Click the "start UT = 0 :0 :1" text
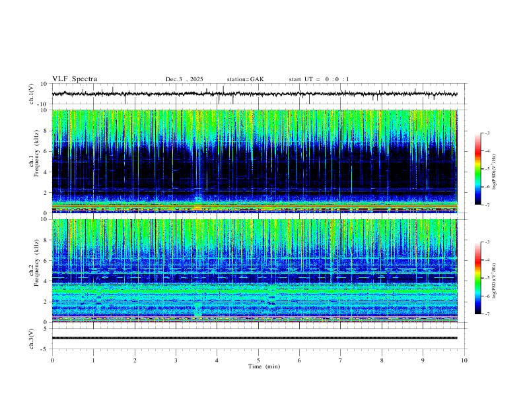 [x=319, y=79]
